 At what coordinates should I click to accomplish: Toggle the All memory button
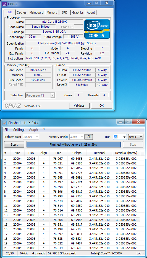pos(89,137)
